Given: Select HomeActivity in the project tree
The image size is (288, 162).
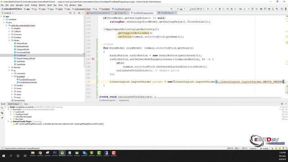Looking at the screenshot, I should [19, 100].
